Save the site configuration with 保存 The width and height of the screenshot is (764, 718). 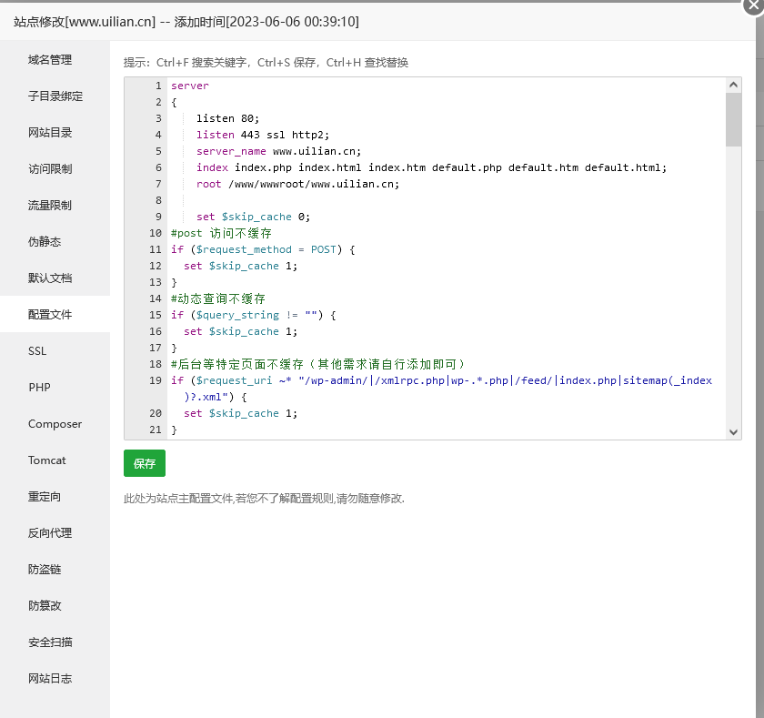click(x=144, y=463)
